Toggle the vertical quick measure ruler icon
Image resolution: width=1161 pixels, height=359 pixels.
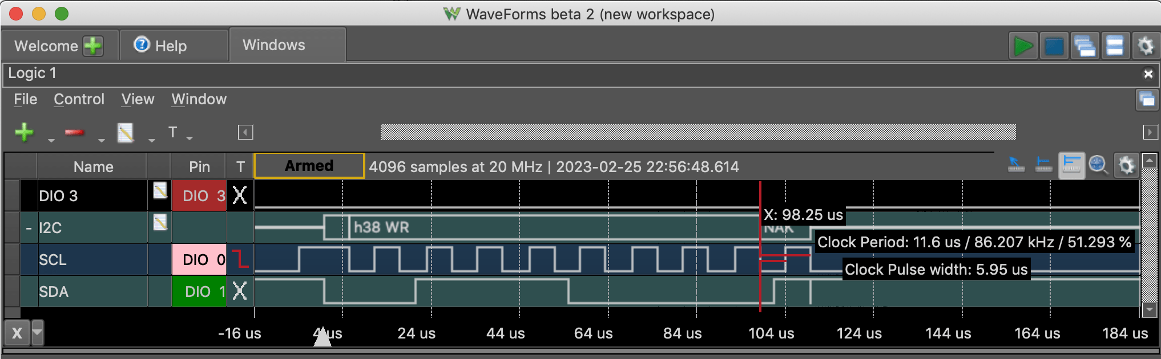(x=1071, y=166)
